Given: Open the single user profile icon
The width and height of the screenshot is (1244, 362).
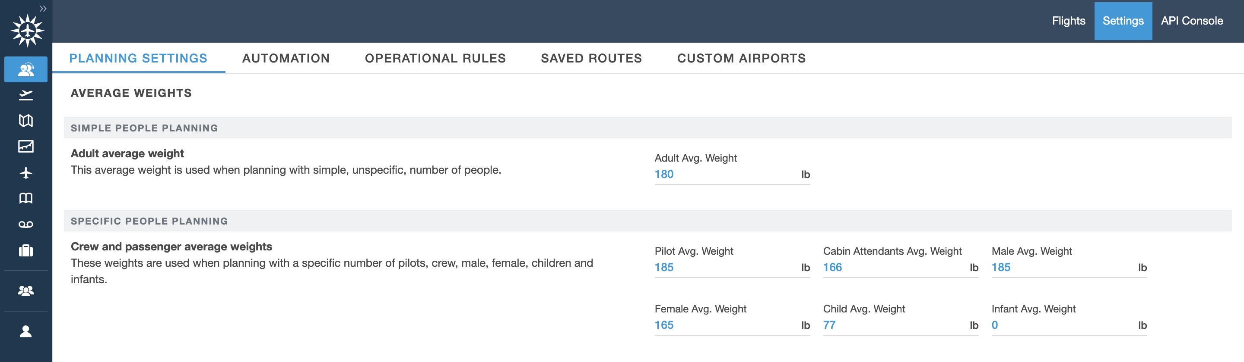Looking at the screenshot, I should tap(26, 331).
